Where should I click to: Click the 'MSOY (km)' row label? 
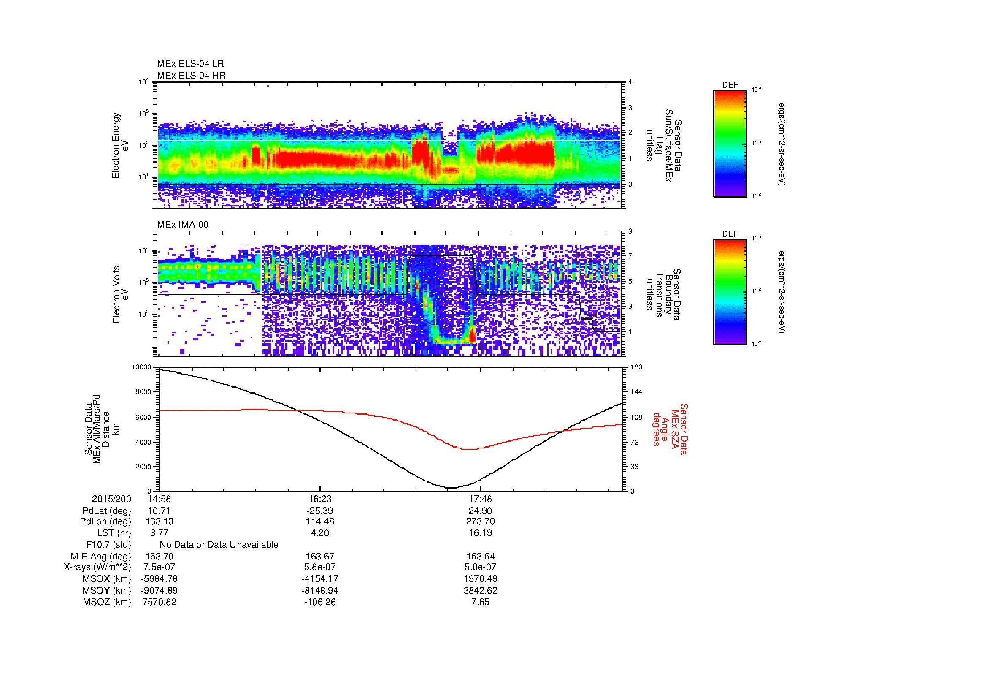coord(107,590)
